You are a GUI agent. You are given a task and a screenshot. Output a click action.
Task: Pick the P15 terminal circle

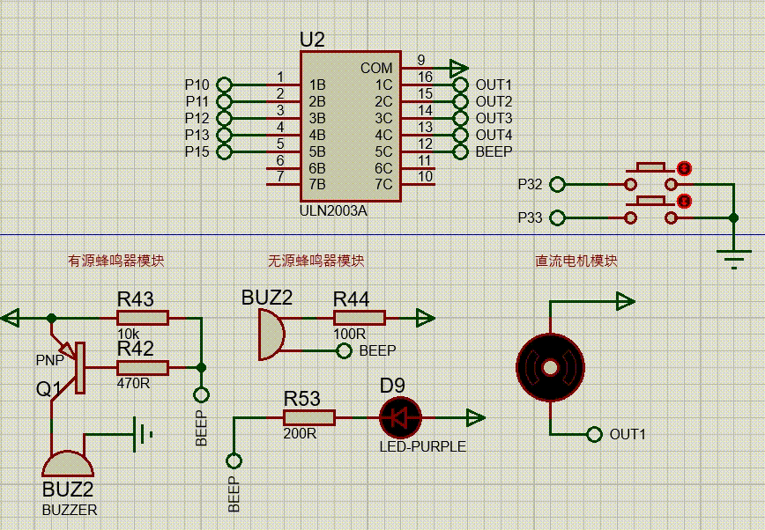pos(224,151)
